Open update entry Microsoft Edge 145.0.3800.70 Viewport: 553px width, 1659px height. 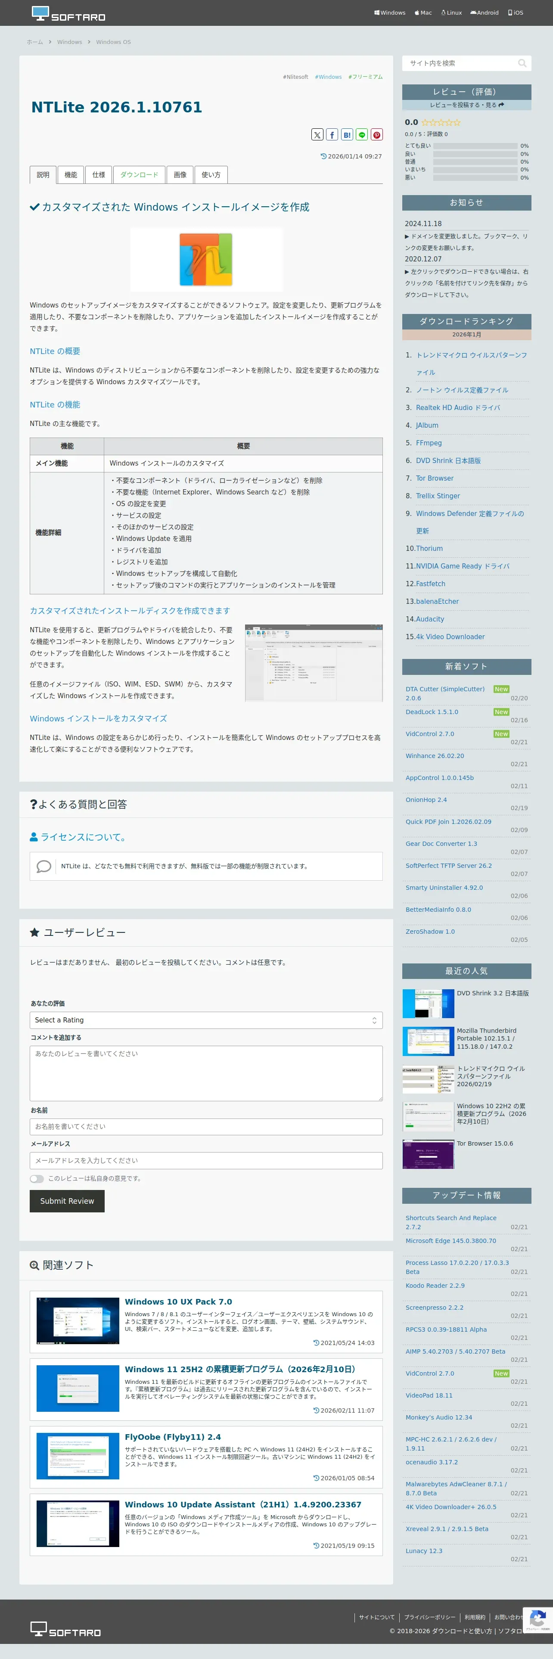click(x=450, y=1241)
